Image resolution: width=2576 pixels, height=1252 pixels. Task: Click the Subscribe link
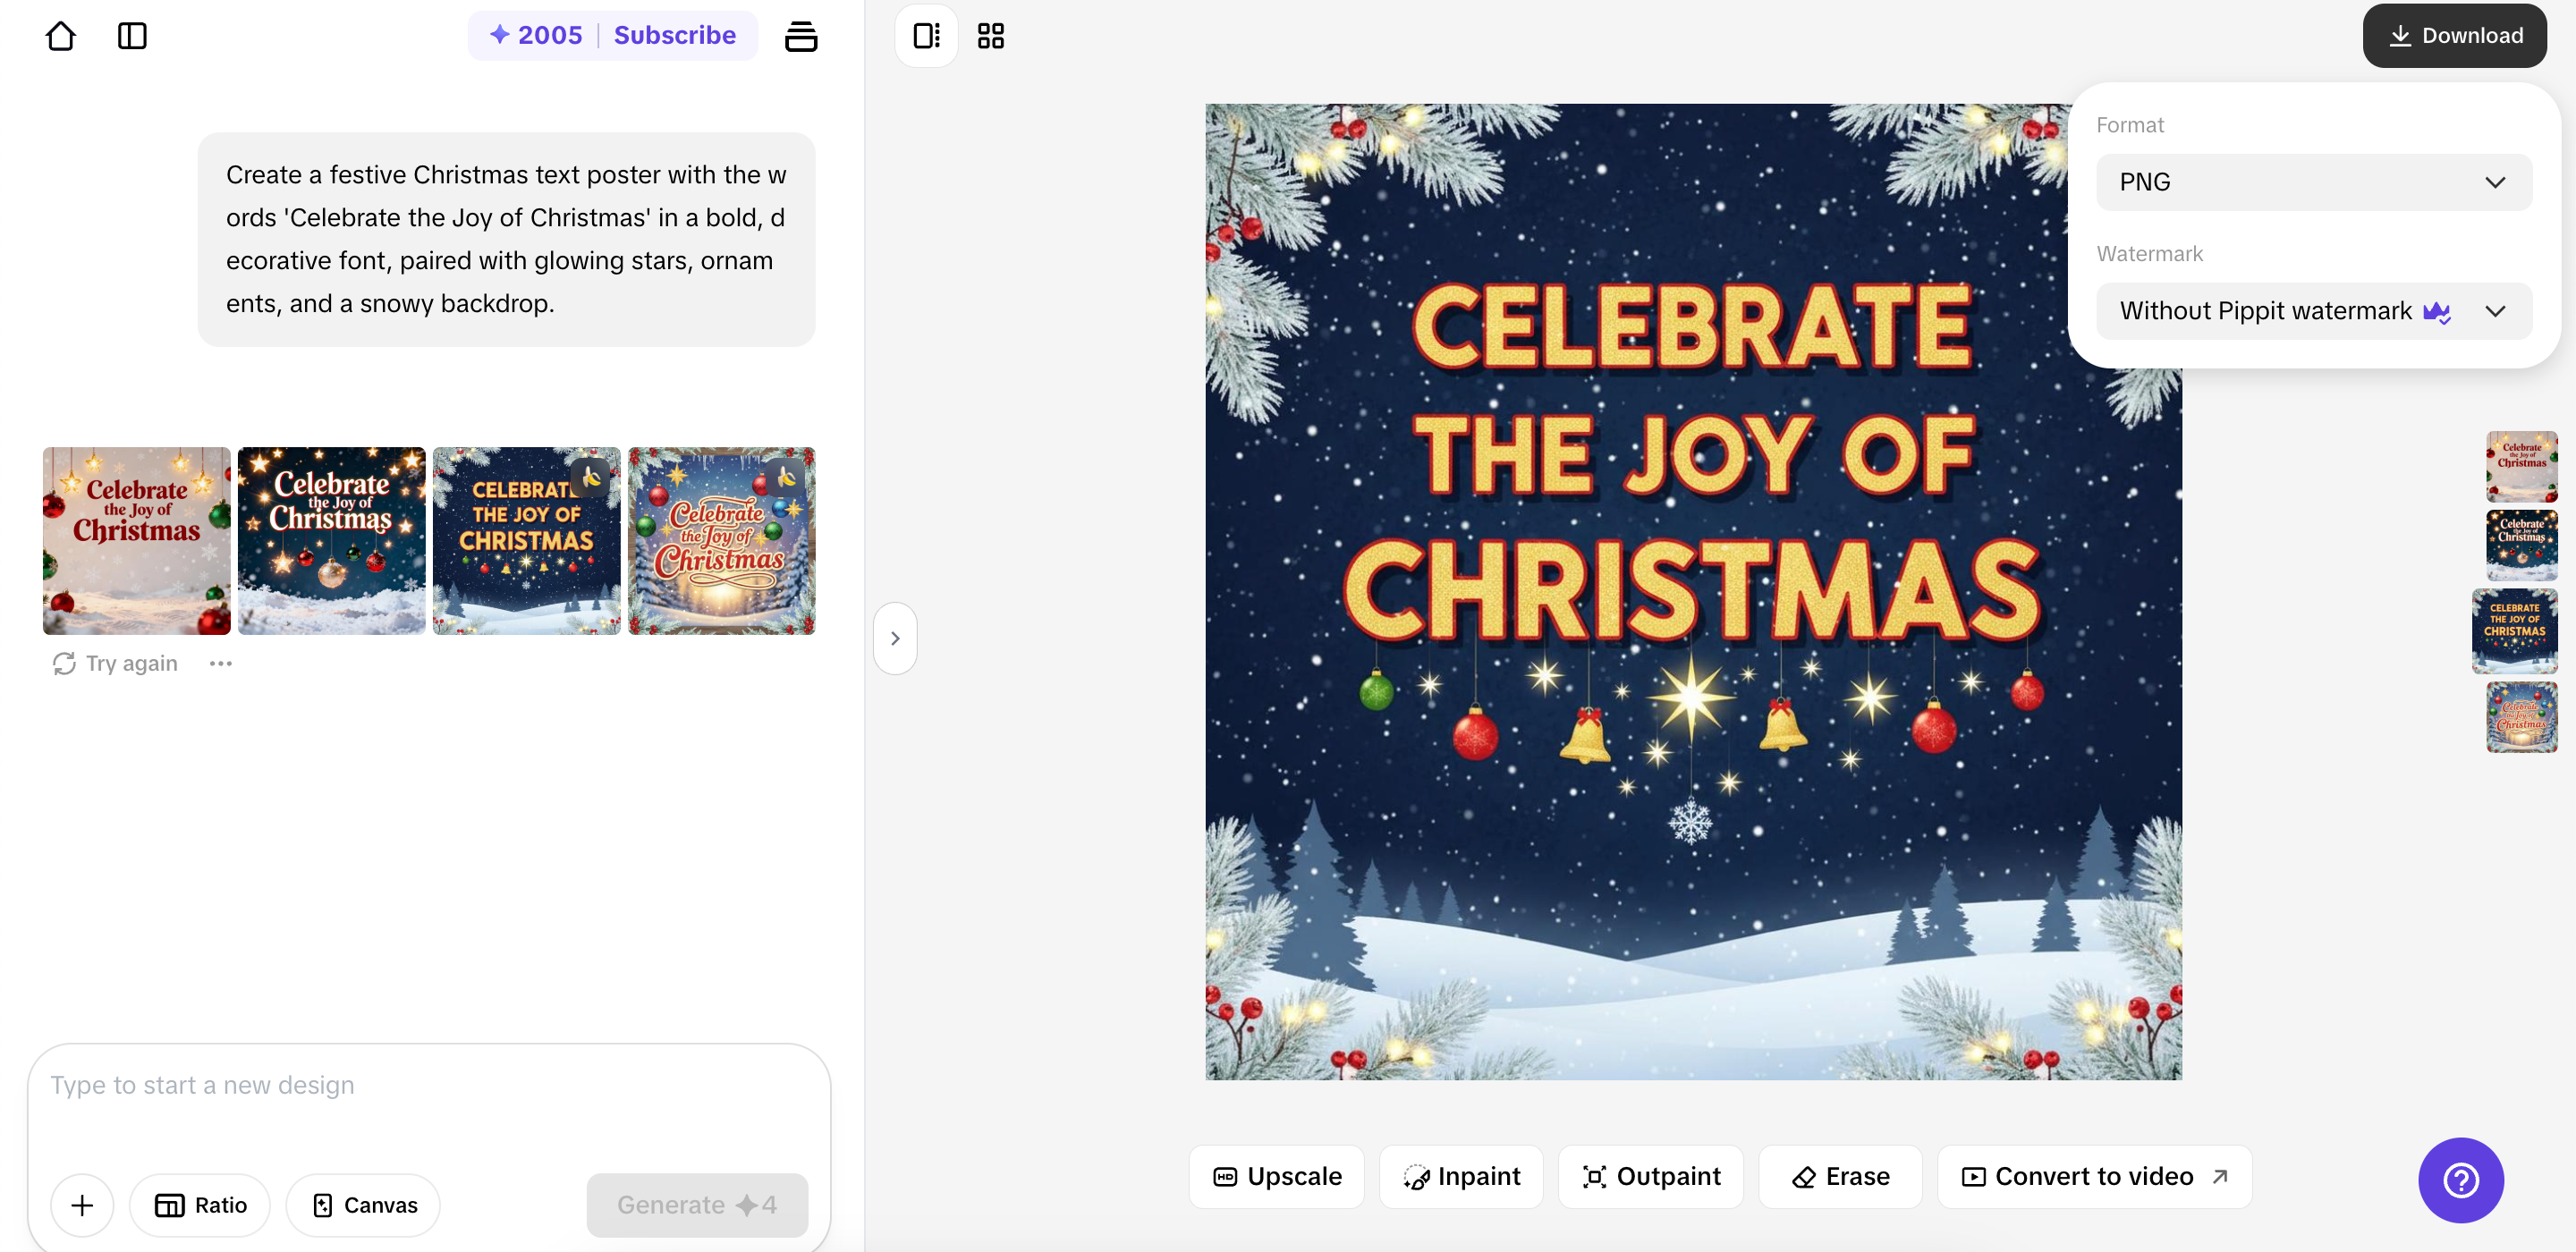(x=674, y=36)
